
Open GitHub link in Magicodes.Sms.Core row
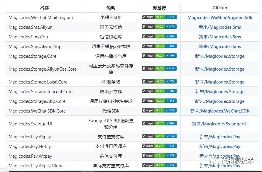click(x=220, y=37)
